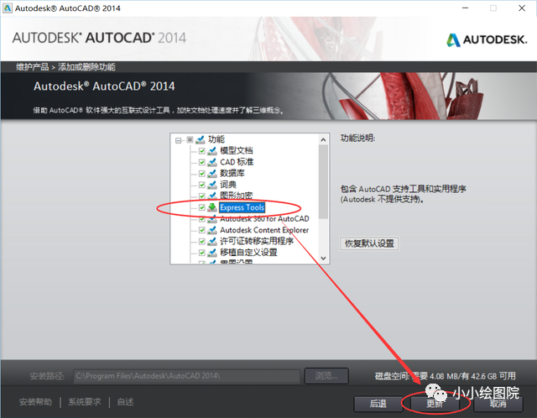Select the Autodesk Content Explorer row
The width and height of the screenshot is (537, 418).
(x=264, y=230)
